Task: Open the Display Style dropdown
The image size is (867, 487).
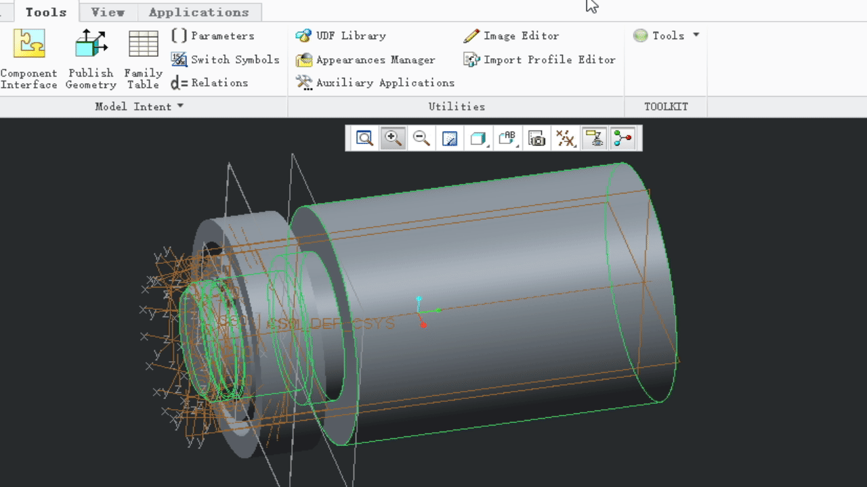Action: (x=480, y=139)
